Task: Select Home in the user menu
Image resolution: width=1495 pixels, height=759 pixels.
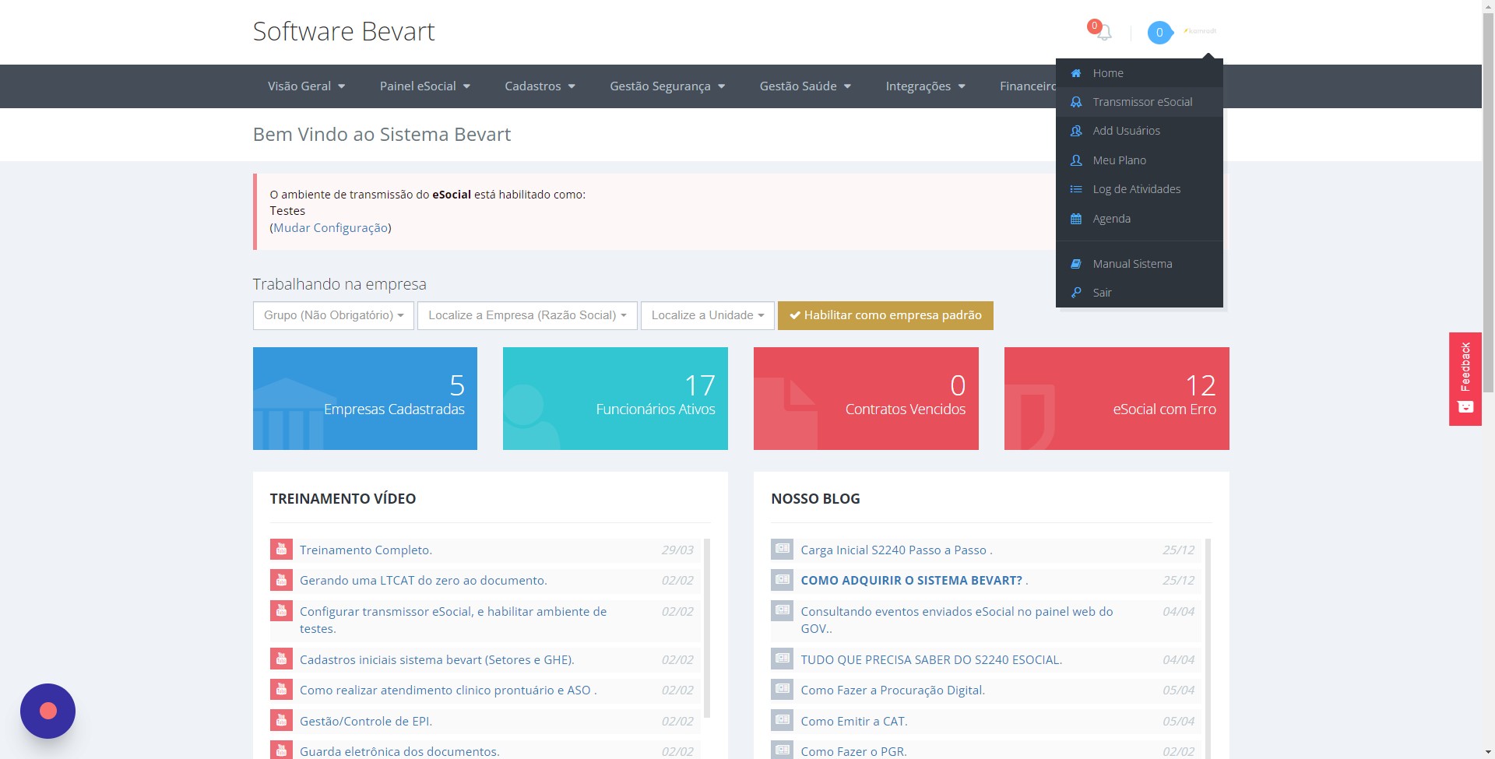Action: (1139, 73)
